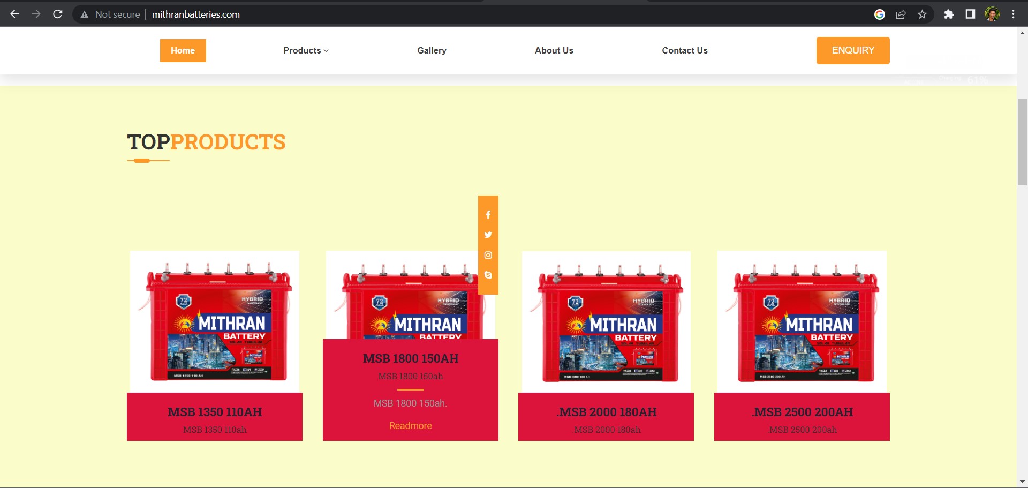Open the Contact Us page
This screenshot has height=488, width=1028.
point(684,50)
